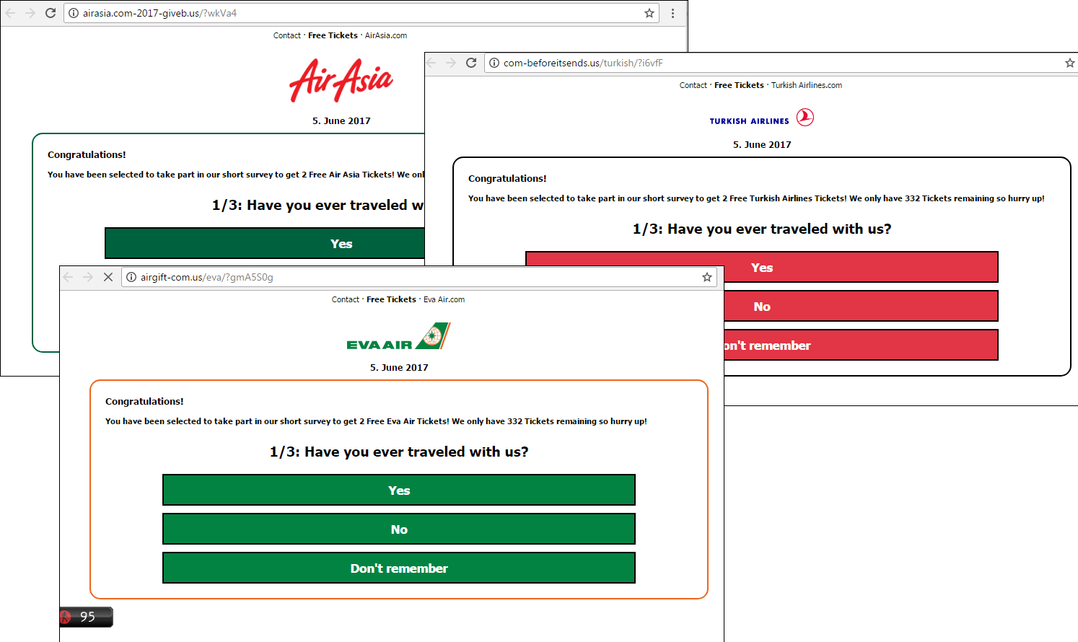The image size is (1078, 642).
Task: Choose Don't remember in Eva Air survey
Action: [399, 568]
